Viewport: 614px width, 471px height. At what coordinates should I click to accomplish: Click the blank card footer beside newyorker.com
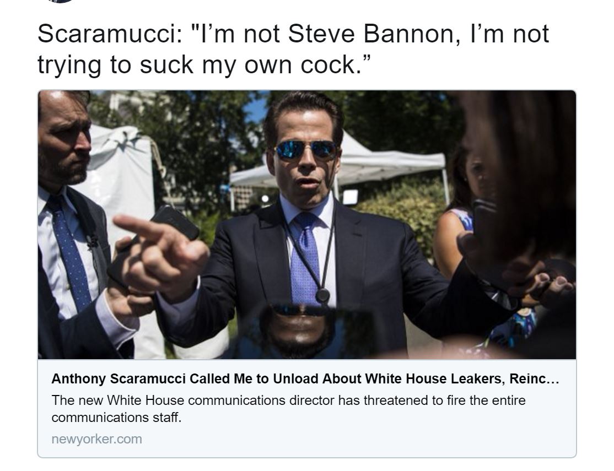358,439
